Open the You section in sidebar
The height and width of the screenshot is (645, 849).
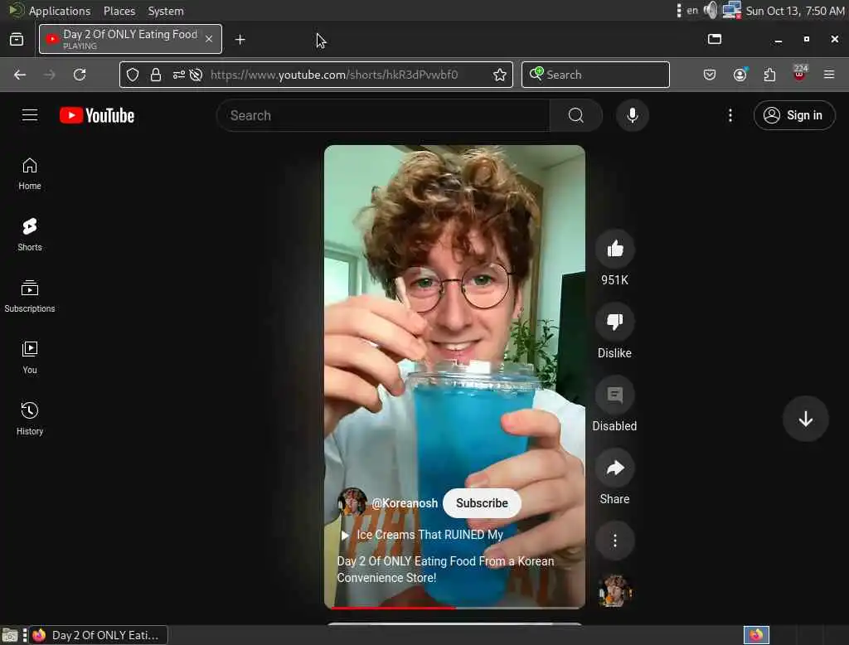(30, 357)
